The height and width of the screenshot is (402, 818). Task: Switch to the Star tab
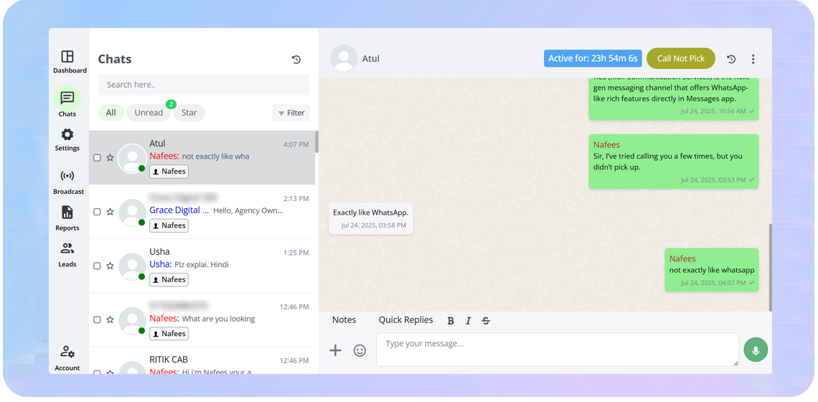(x=189, y=113)
